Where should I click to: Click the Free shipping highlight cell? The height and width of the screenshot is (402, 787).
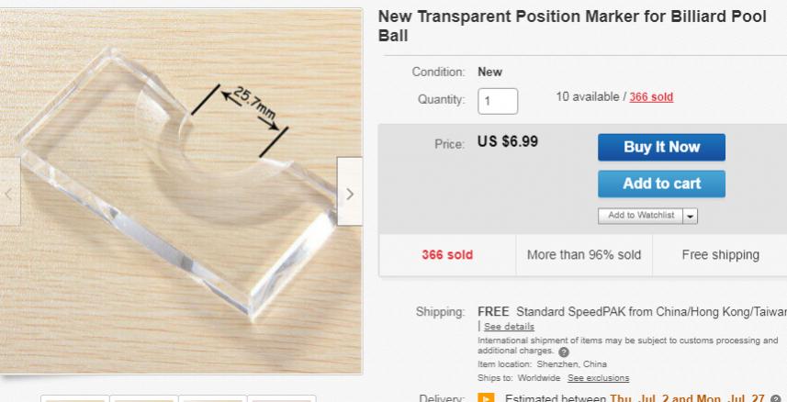[x=719, y=254]
